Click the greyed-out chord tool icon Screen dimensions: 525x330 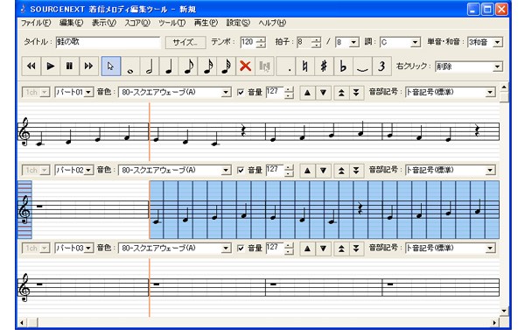pos(264,66)
